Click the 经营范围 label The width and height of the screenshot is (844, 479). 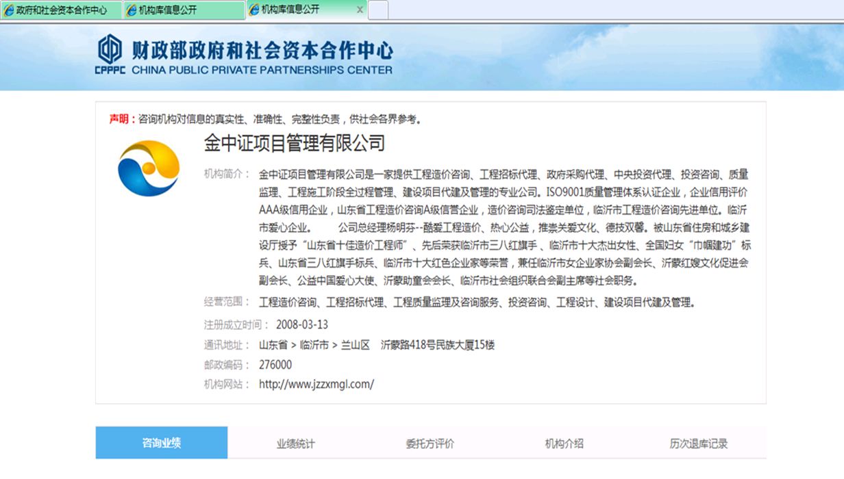[x=226, y=302]
